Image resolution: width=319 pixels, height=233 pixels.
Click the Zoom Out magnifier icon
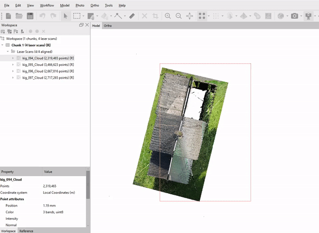179,16
